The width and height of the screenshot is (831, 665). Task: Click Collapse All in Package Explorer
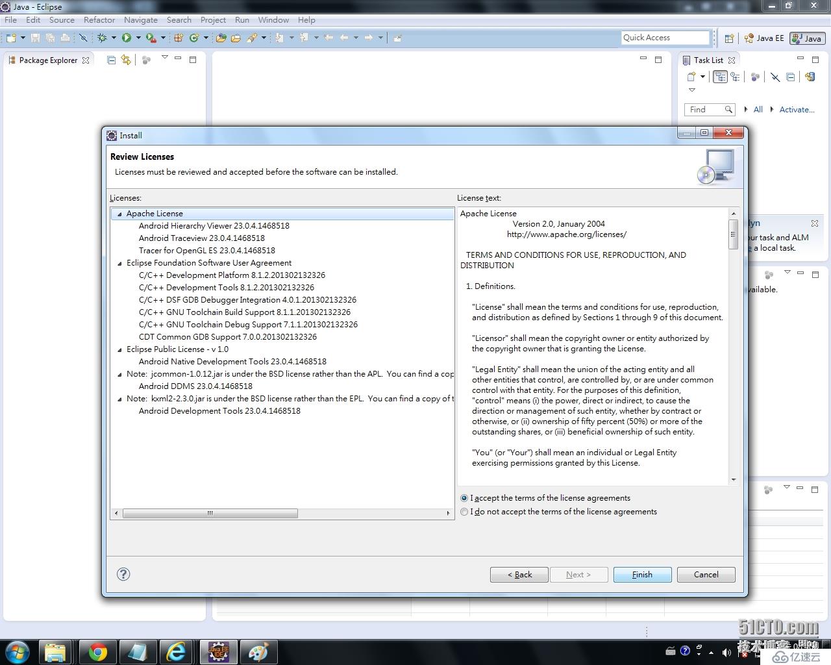click(111, 60)
